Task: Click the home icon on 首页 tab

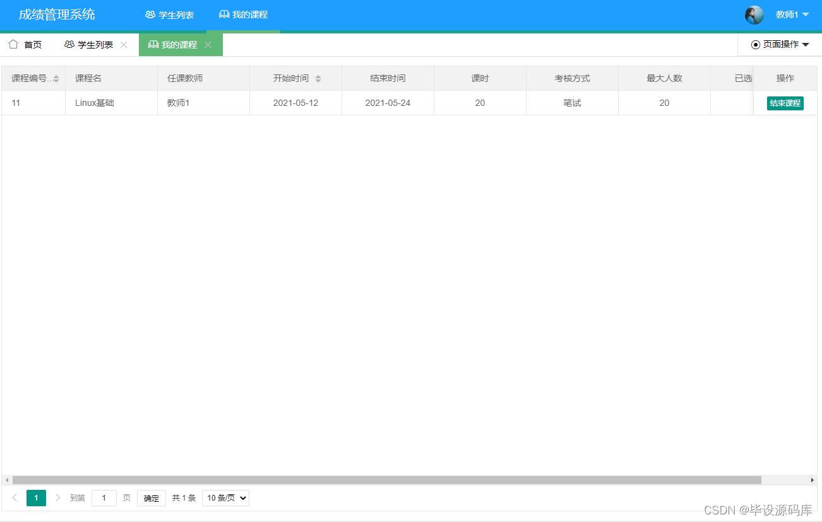Action: (x=13, y=44)
